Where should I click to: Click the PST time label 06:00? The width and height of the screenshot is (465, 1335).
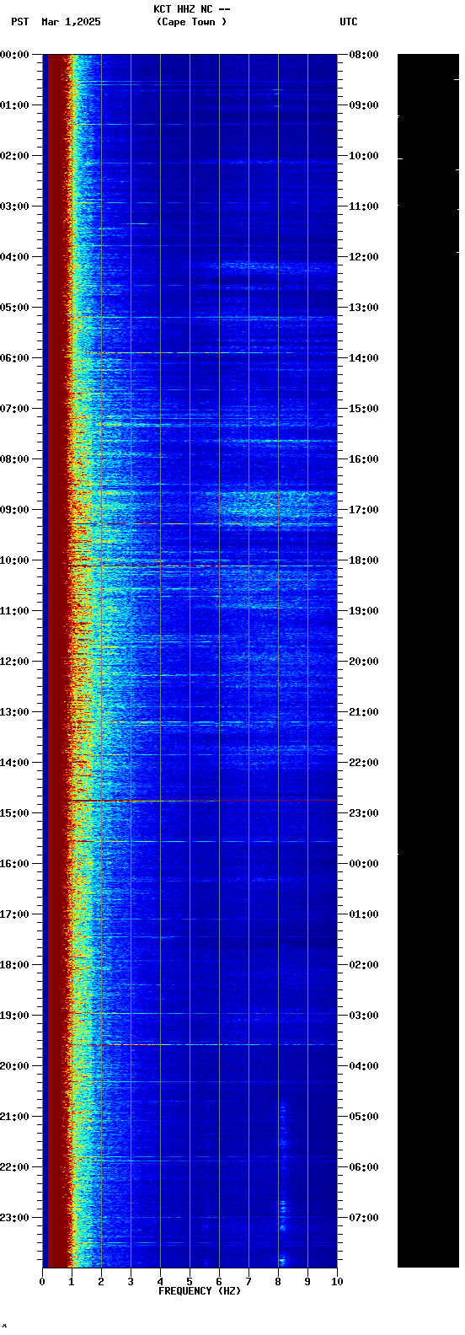(x=14, y=358)
